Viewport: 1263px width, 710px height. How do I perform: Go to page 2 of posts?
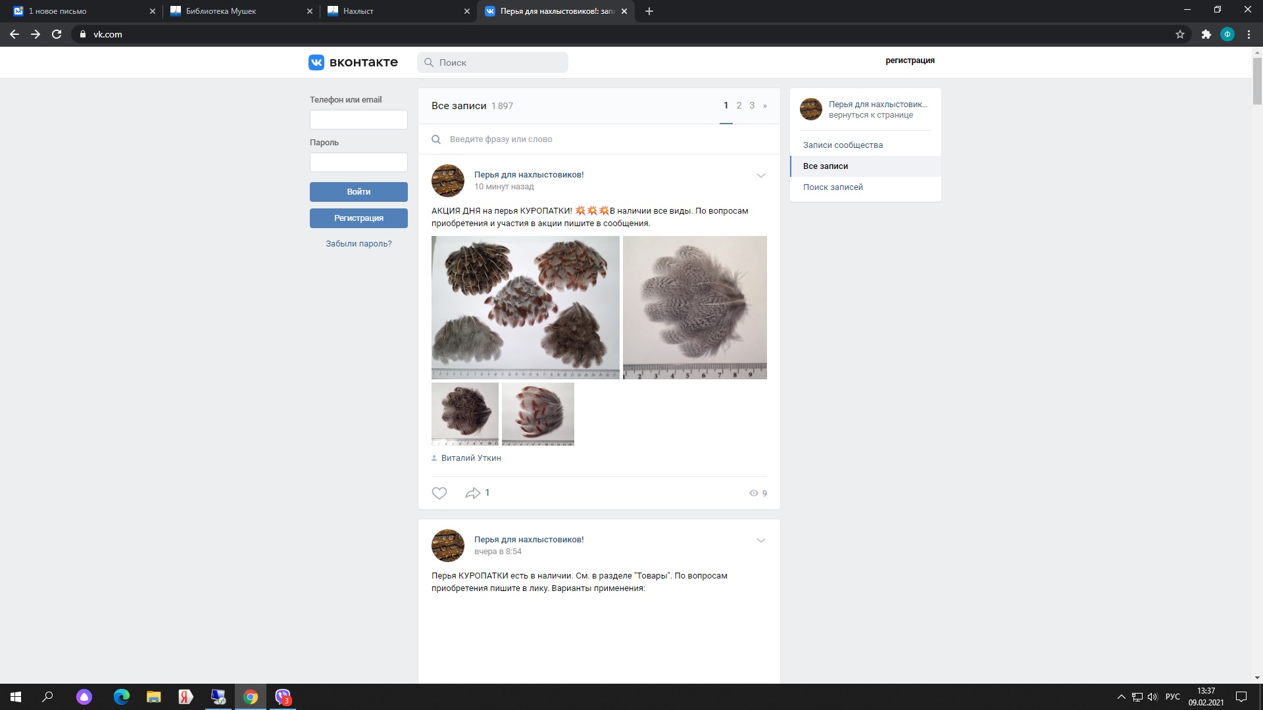pyautogui.click(x=739, y=106)
